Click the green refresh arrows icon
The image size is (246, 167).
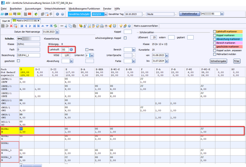tap(55, 26)
